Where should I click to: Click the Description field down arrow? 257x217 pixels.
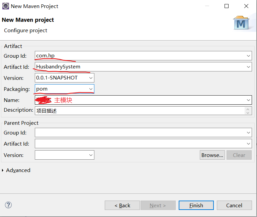point(248,113)
